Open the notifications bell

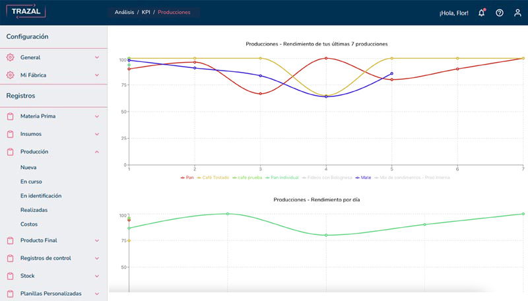[x=481, y=13]
